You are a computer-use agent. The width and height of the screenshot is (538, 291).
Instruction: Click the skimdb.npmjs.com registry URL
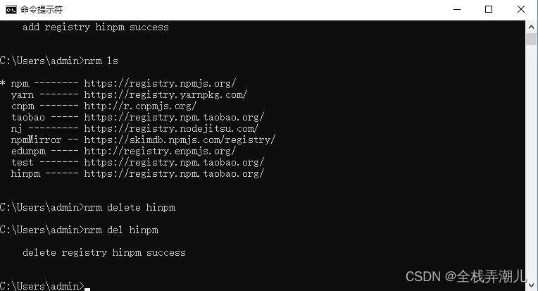point(180,140)
